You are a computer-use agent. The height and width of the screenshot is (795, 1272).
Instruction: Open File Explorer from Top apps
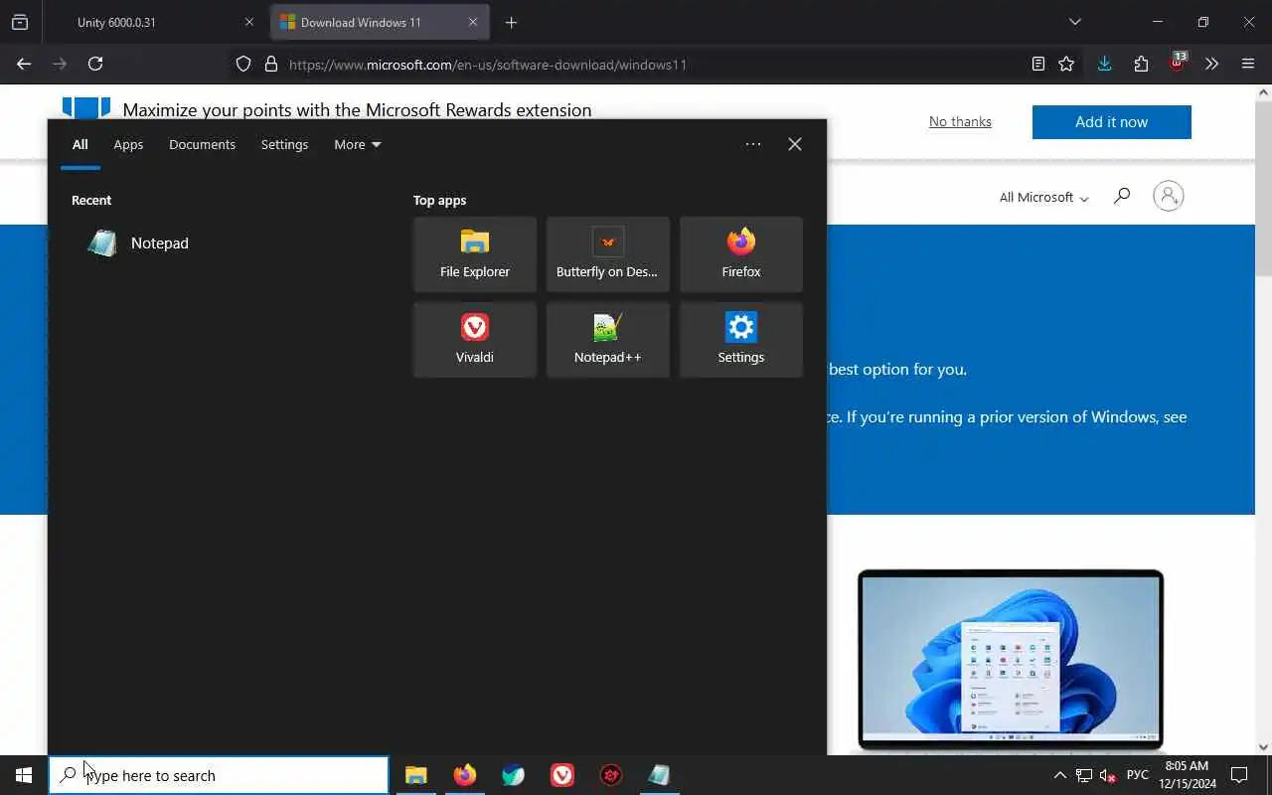[475, 254]
